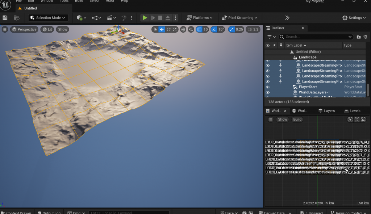This screenshot has height=214, width=371.
Task: Open the Edit menu
Action: click(31, 1)
